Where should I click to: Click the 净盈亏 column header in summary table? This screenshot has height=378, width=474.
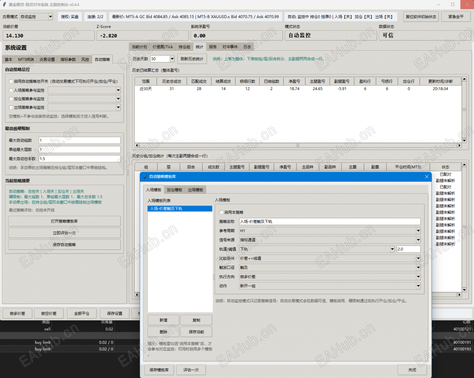294,81
